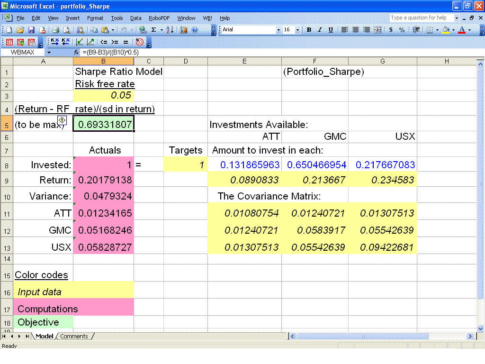485x364 pixels.
Task: Insert an equality constraint
Action: pos(126,42)
